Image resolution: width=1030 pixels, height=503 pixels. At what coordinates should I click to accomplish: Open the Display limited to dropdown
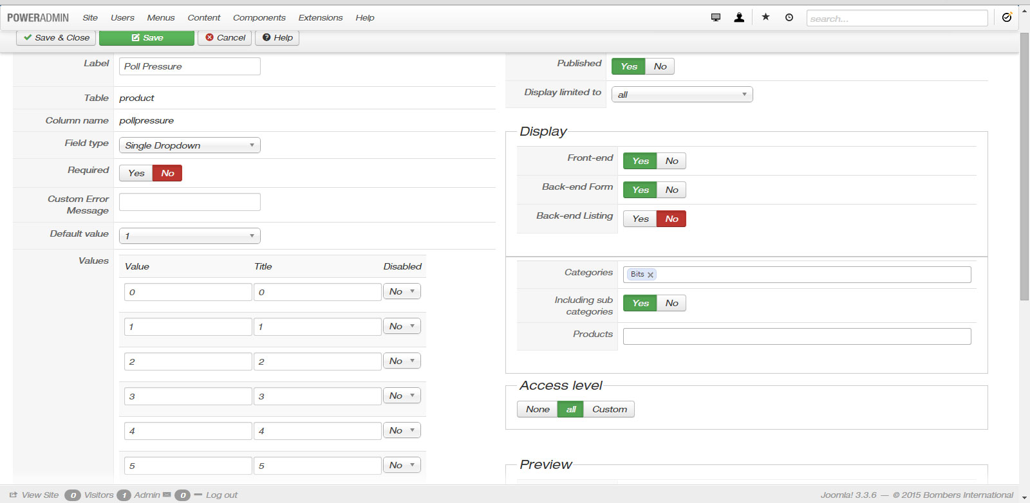tap(682, 95)
